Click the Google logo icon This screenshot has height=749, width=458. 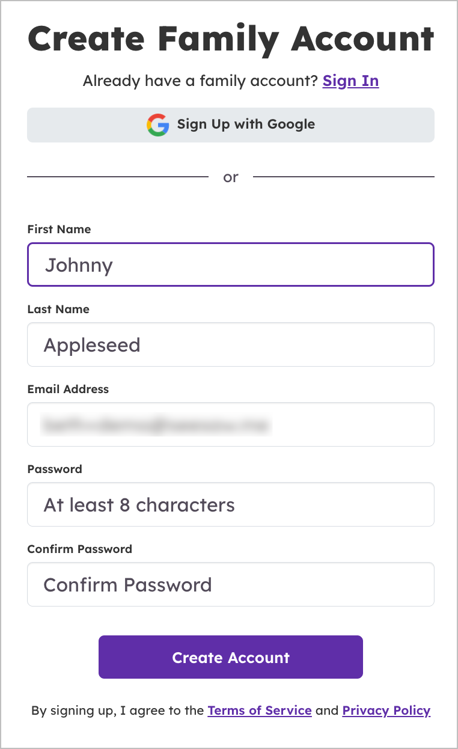click(158, 125)
